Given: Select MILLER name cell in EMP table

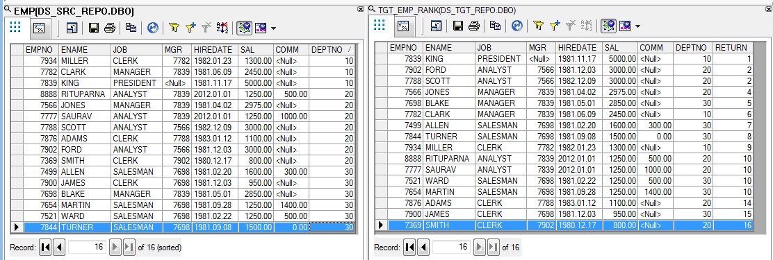Looking at the screenshot, I should pos(85,61).
